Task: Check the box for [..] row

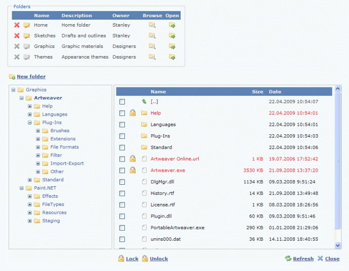Action: pos(122,102)
